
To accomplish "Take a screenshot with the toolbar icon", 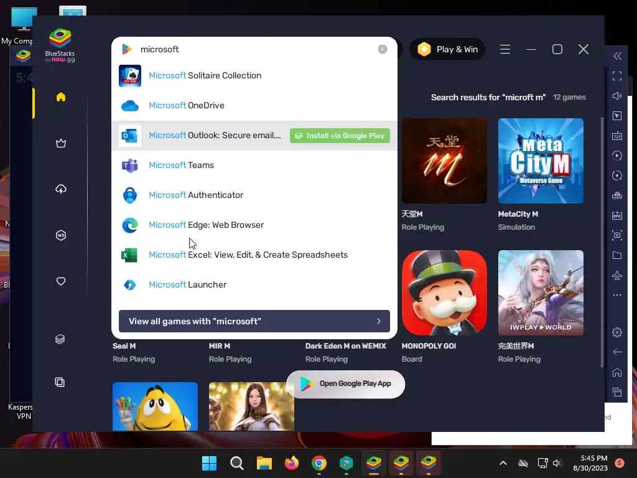I will [617, 235].
